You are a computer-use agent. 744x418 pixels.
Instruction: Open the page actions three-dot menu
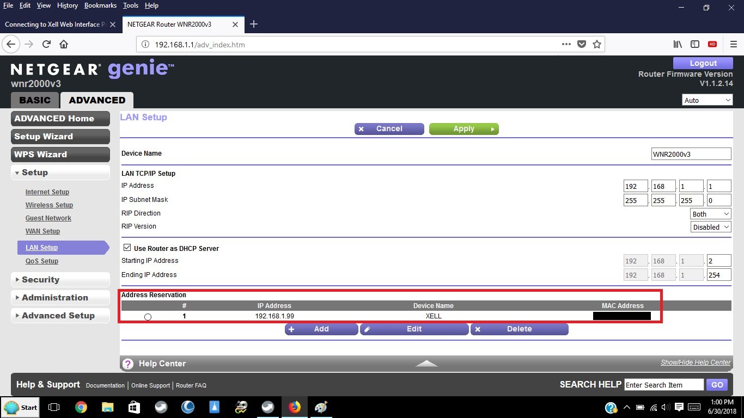coord(566,44)
